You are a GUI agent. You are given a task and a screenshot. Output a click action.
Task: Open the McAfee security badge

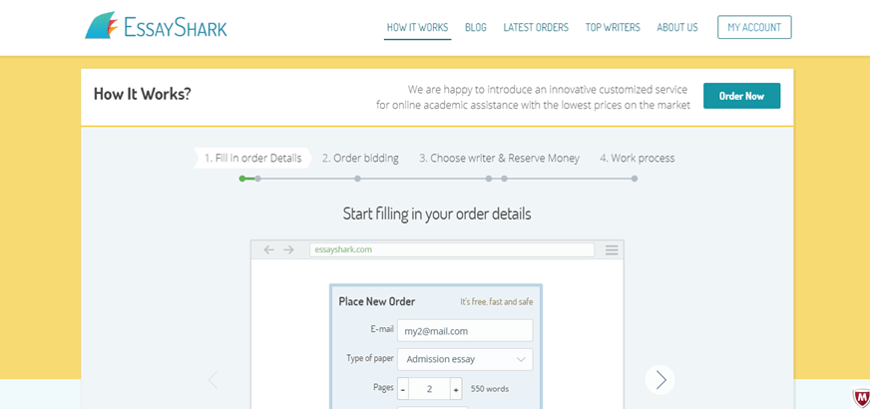click(861, 398)
